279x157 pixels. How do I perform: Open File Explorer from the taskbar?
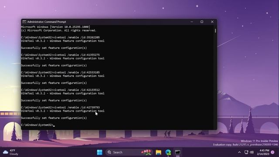coord(158,152)
